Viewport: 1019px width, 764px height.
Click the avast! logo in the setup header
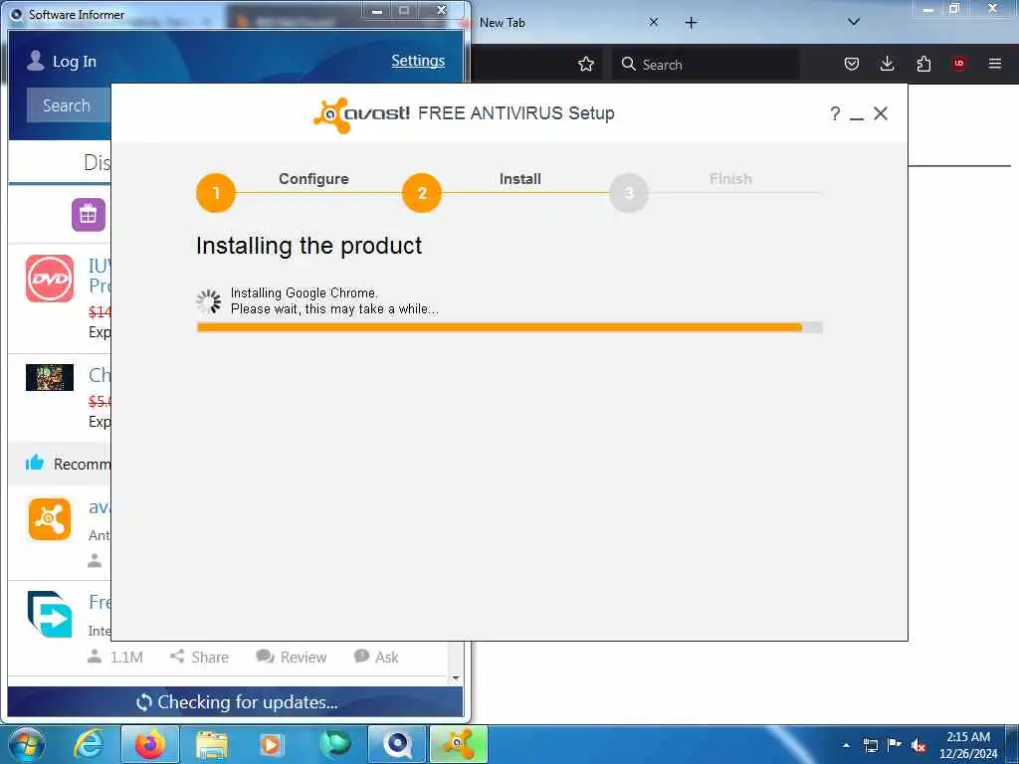coord(361,114)
